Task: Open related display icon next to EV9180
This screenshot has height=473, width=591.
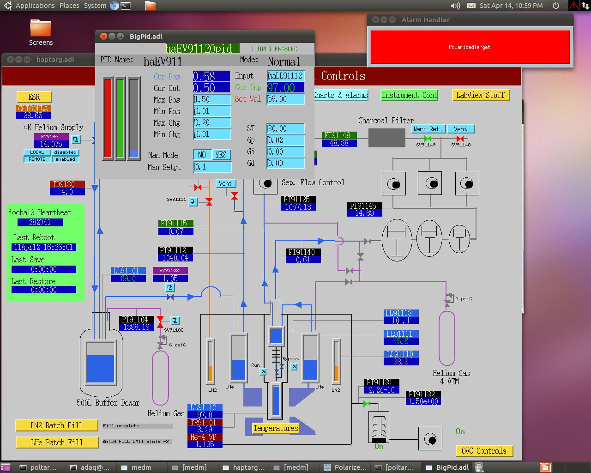Action: (76, 139)
